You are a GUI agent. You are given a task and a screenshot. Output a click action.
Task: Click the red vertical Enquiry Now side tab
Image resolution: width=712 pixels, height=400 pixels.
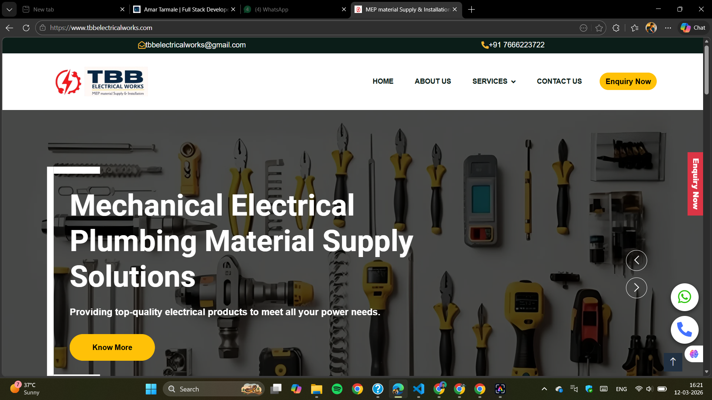pyautogui.click(x=695, y=184)
